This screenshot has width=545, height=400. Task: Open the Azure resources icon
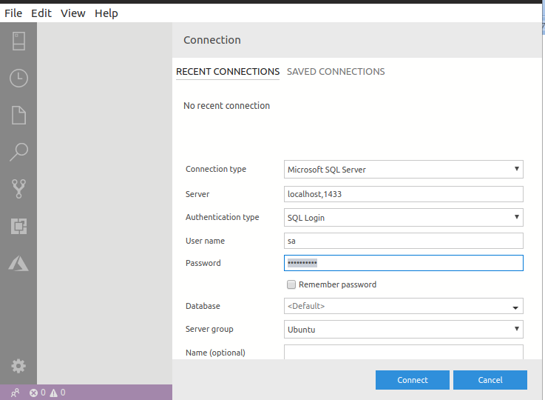pos(18,263)
